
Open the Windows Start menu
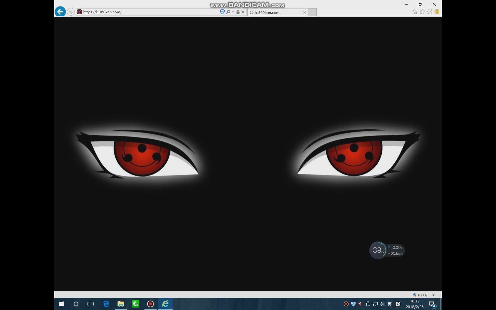61,304
